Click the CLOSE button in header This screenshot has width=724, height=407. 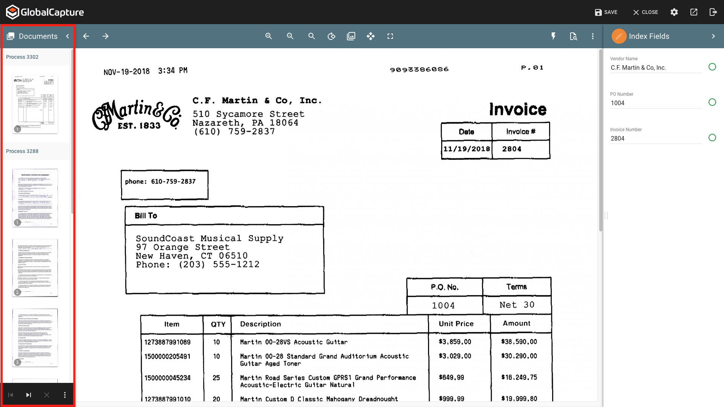646,12
